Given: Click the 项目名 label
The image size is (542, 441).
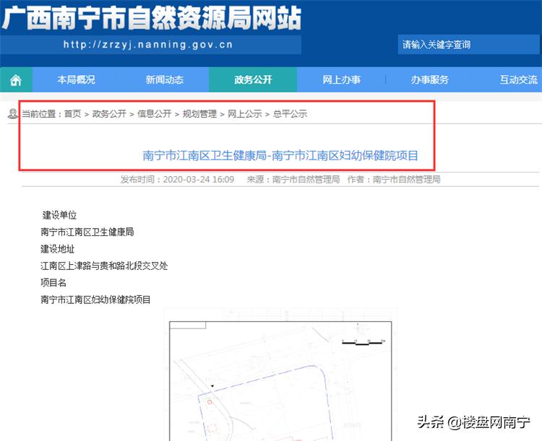Looking at the screenshot, I should pos(53,282).
